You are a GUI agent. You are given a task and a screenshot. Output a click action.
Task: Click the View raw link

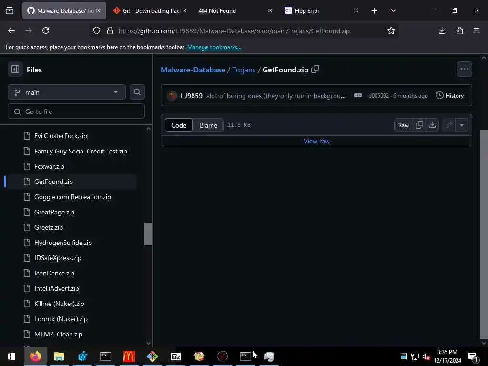coord(316,141)
